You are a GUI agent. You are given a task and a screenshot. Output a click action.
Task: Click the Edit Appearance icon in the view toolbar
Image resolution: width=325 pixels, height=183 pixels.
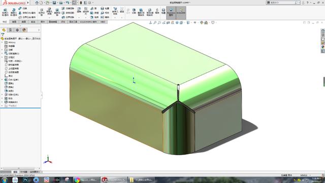(x=202, y=22)
